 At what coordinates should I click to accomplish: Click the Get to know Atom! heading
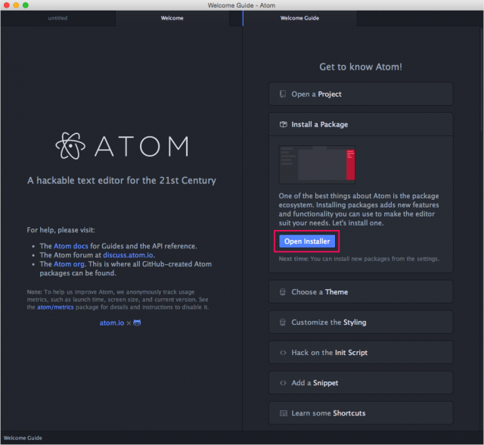pyautogui.click(x=361, y=67)
